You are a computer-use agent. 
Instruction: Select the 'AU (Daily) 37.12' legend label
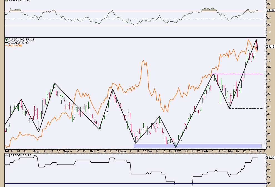point(21,40)
